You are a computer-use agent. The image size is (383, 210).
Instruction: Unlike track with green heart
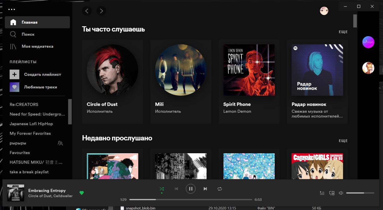82,193
